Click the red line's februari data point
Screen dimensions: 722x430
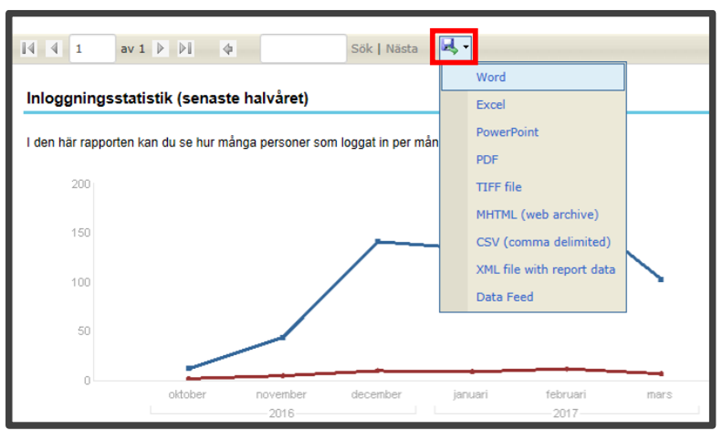tap(566, 369)
